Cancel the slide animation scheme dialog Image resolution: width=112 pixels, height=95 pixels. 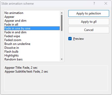(89, 30)
